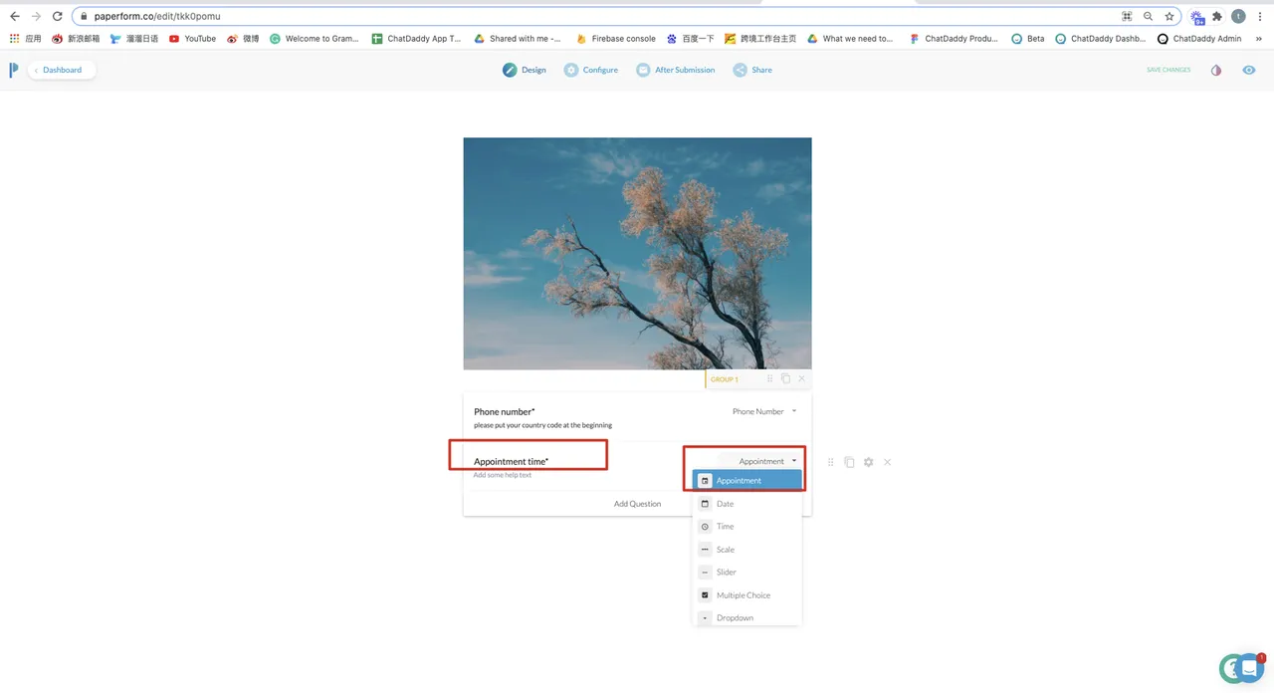Duplicate Group 1 section
1274x693 pixels.
click(x=785, y=379)
